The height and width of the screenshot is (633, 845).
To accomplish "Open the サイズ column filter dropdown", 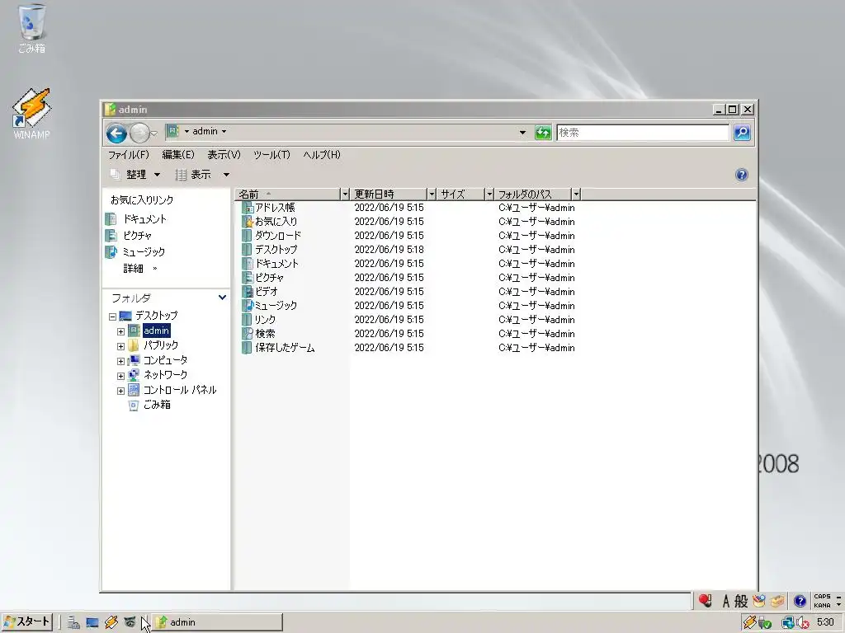I will [489, 194].
